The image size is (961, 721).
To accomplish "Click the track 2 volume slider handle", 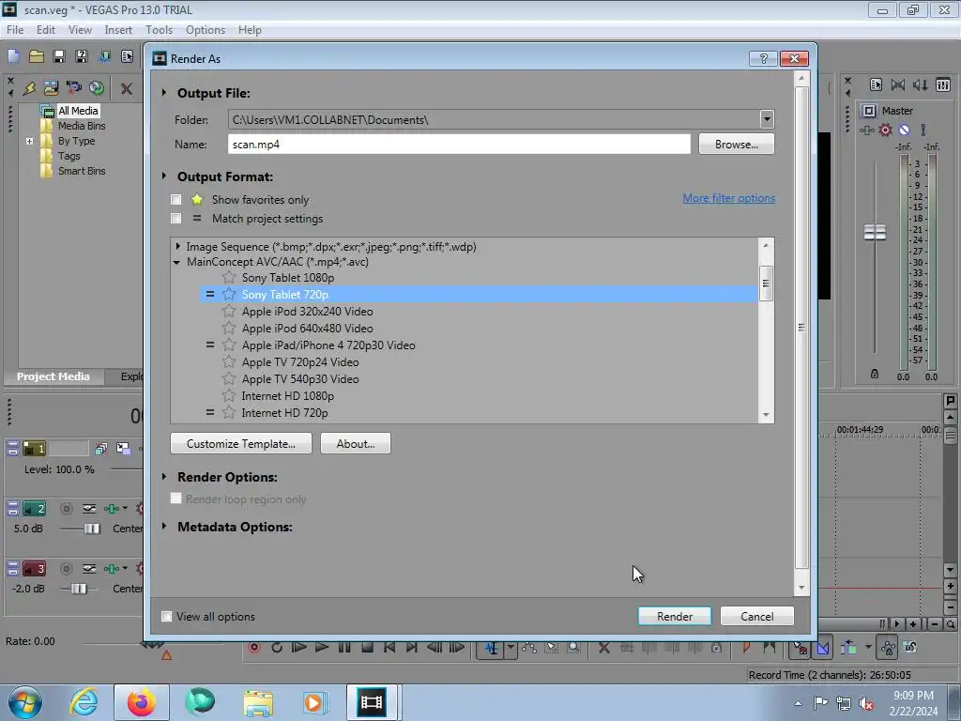I will pyautogui.click(x=92, y=529).
